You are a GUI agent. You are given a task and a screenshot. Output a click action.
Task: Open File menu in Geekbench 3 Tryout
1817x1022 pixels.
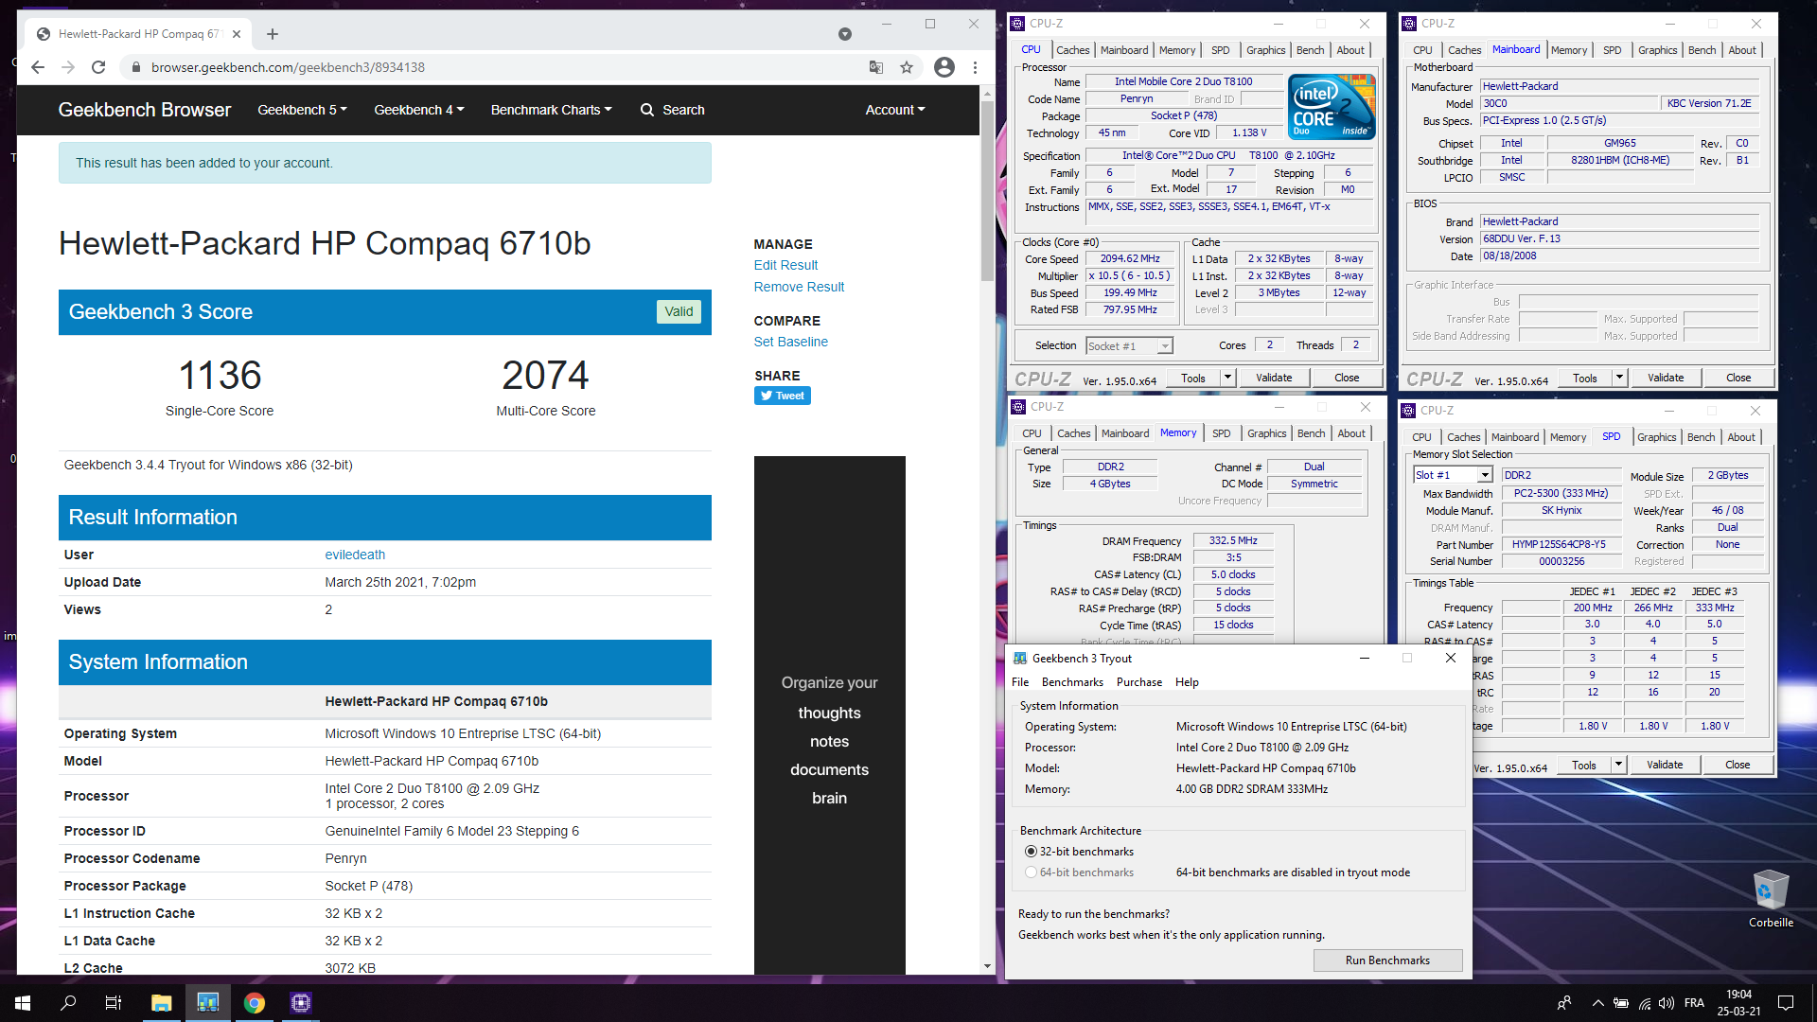coord(1020,682)
